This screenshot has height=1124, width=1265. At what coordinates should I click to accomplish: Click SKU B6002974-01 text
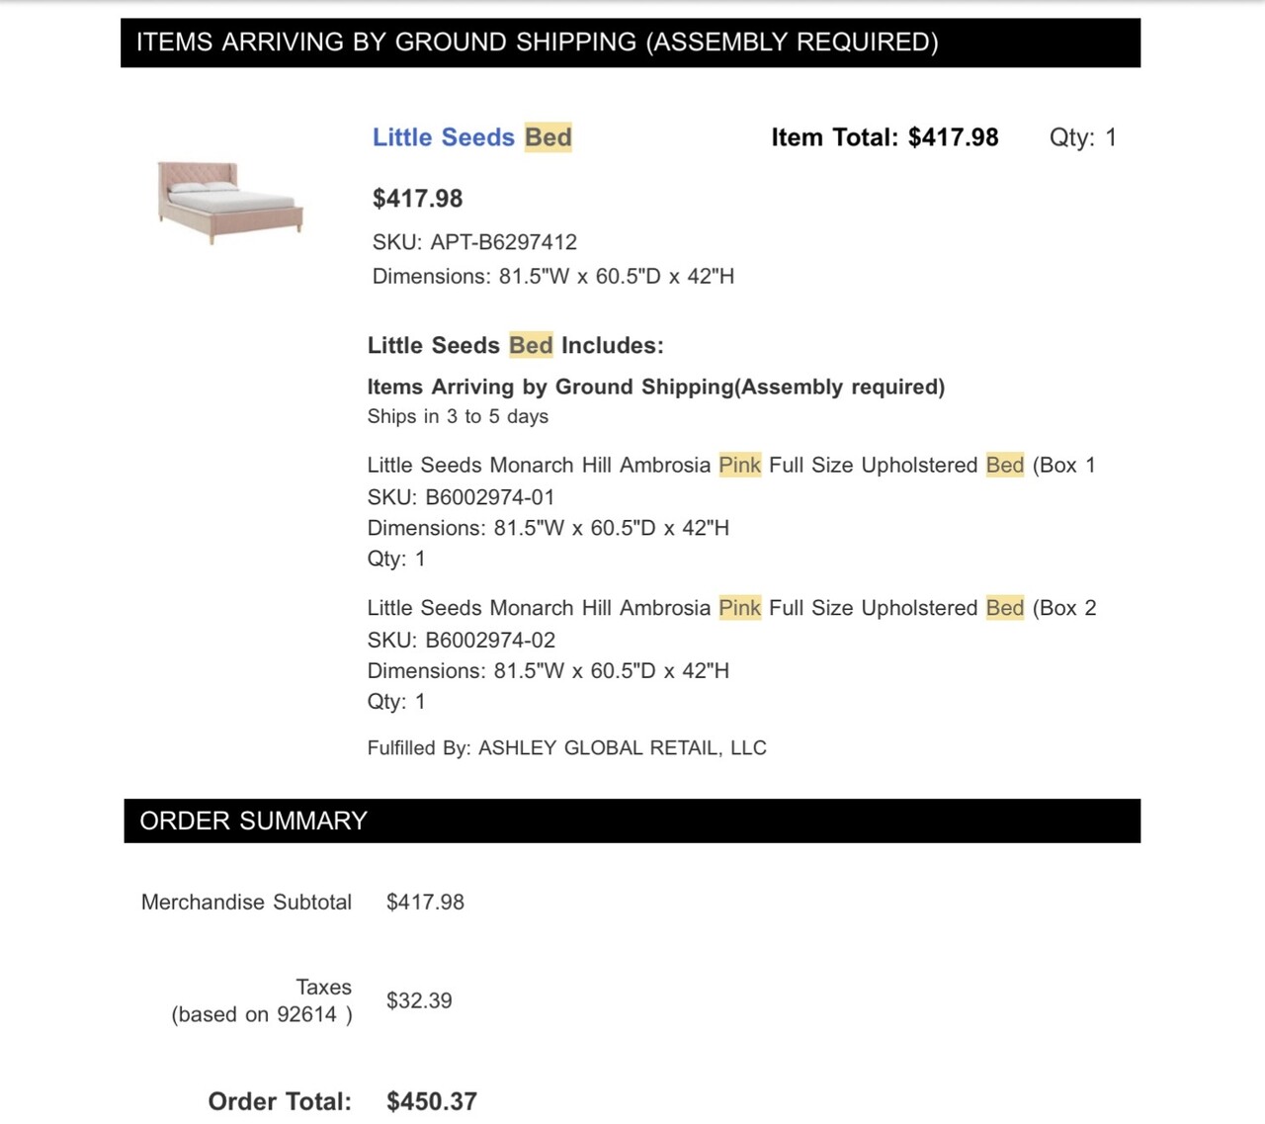tap(461, 497)
